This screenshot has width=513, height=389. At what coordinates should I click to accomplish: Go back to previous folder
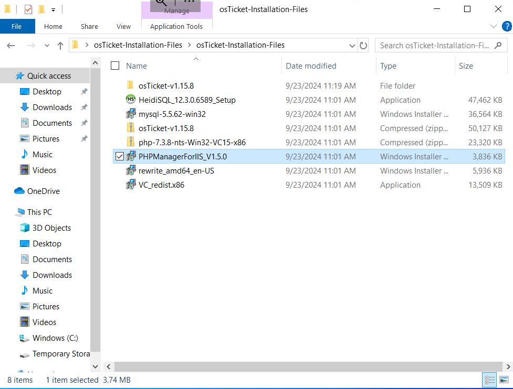point(11,46)
